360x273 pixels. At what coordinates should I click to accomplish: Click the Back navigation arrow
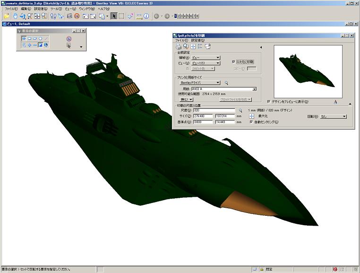tap(156, 16)
